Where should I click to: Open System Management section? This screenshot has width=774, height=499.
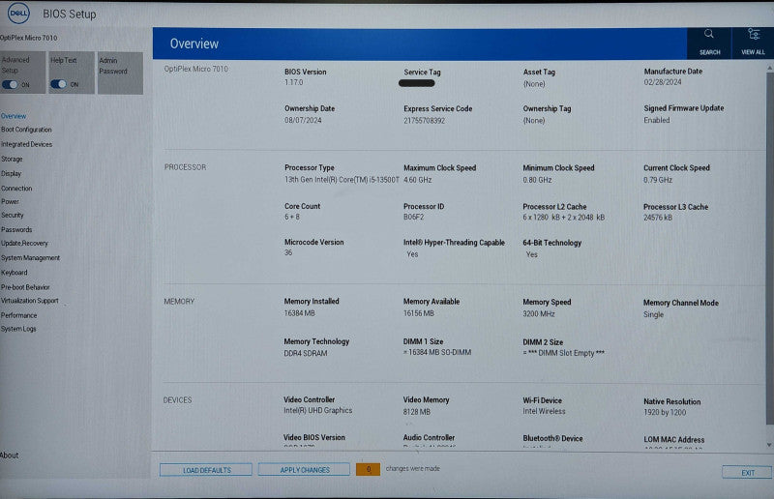[x=30, y=257]
